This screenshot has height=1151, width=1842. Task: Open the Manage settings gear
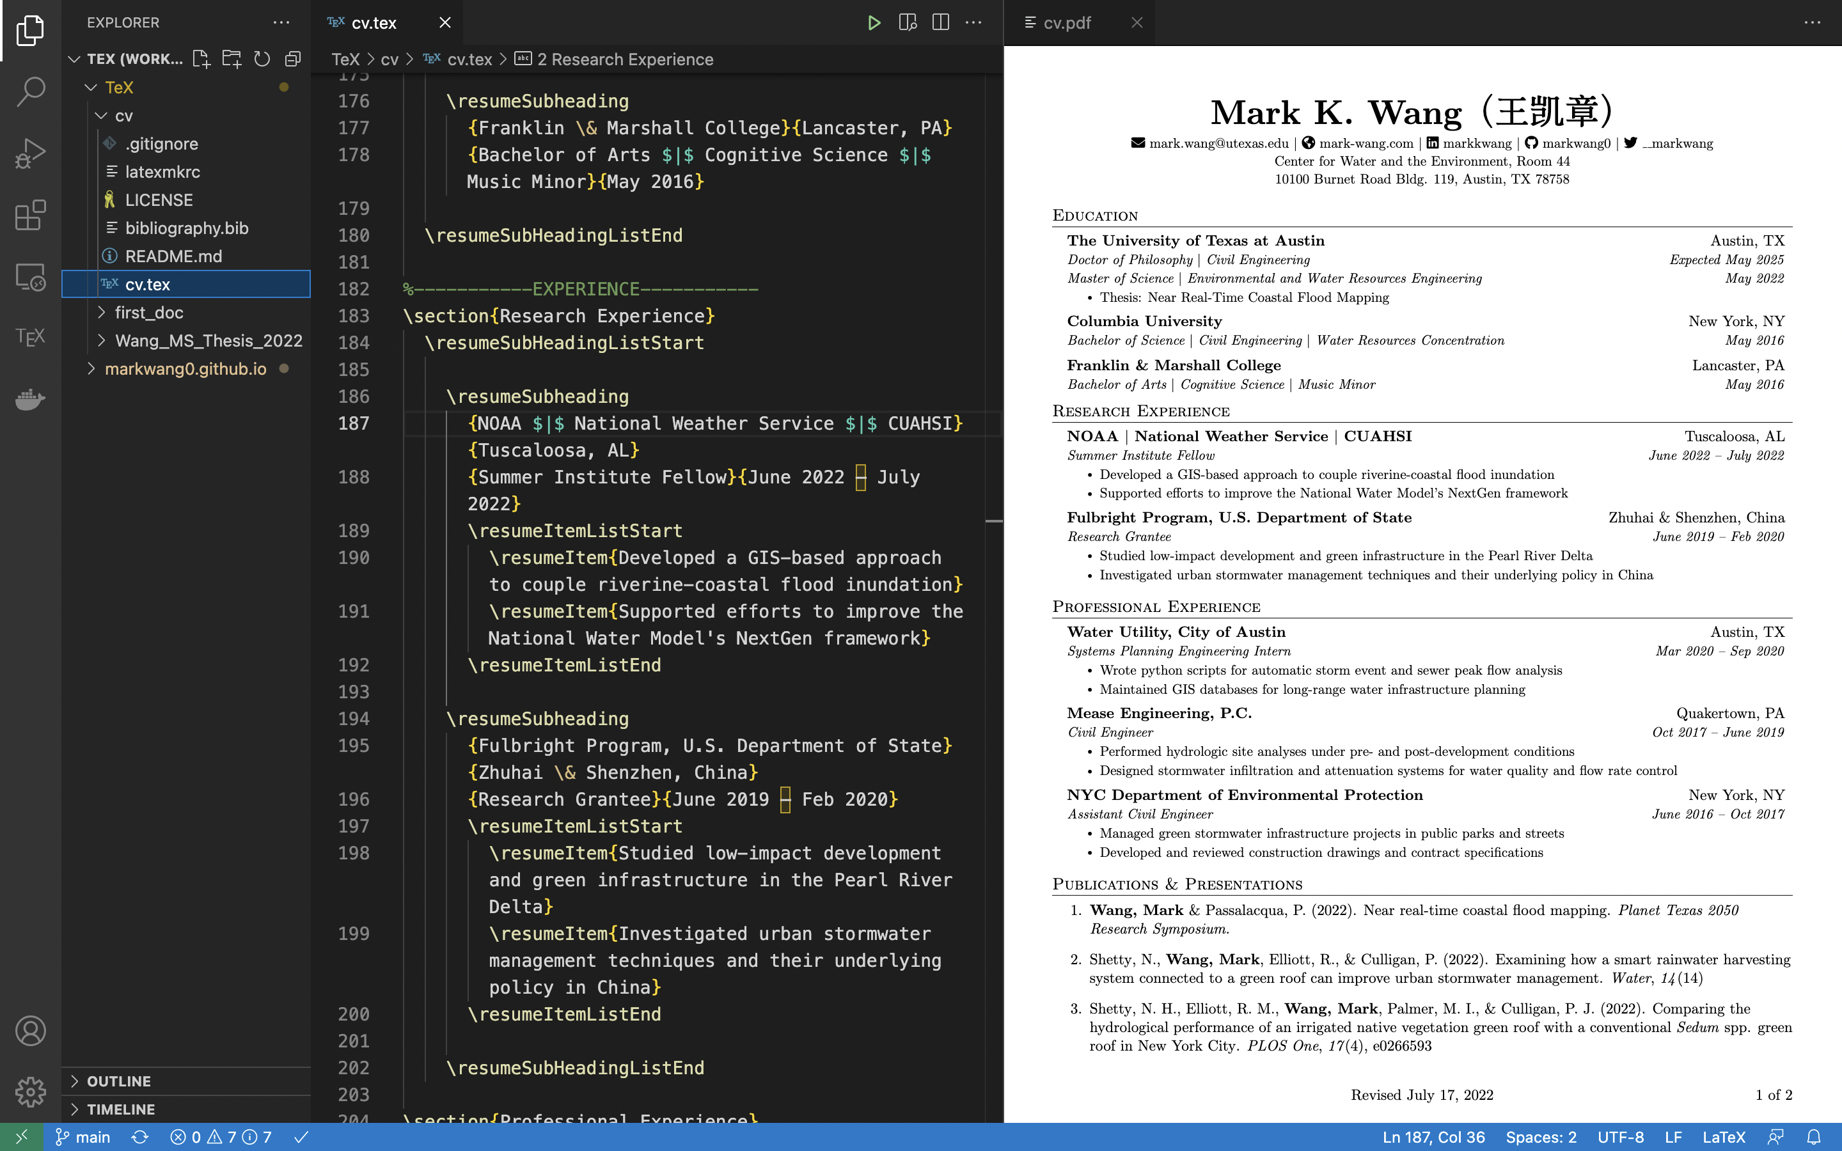[x=29, y=1091]
